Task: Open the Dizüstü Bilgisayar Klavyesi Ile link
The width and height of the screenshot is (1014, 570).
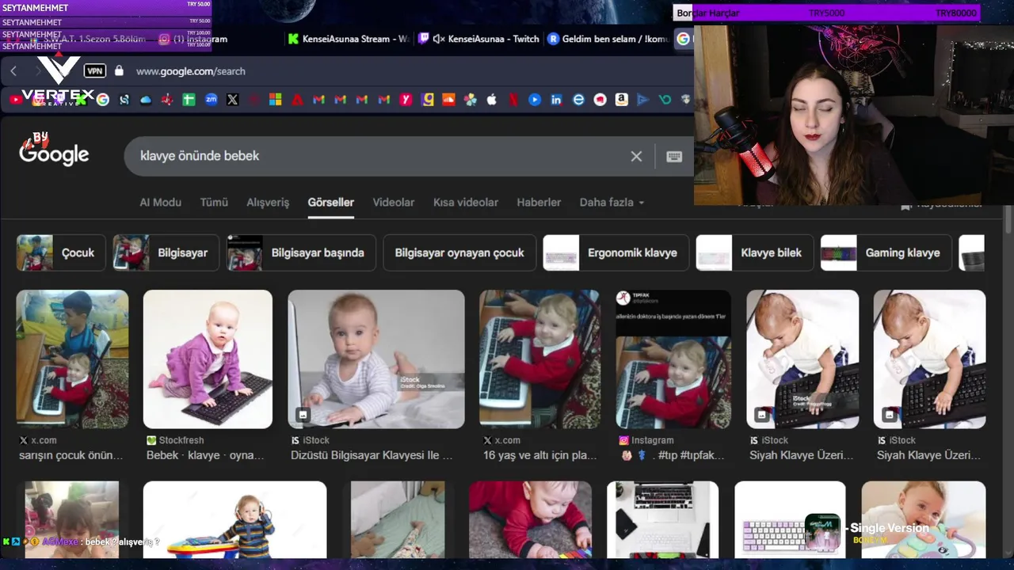Action: [372, 455]
